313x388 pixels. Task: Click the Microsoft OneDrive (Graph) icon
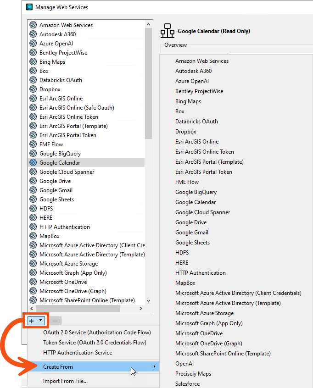[x=33, y=291]
